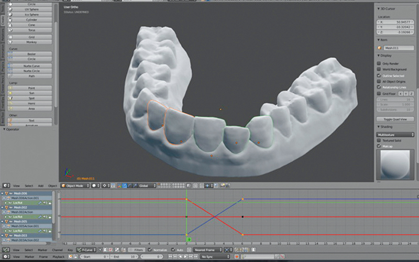419x262 pixels.
Task: Open the Channel menu in graph editor
Action: coord(57,250)
